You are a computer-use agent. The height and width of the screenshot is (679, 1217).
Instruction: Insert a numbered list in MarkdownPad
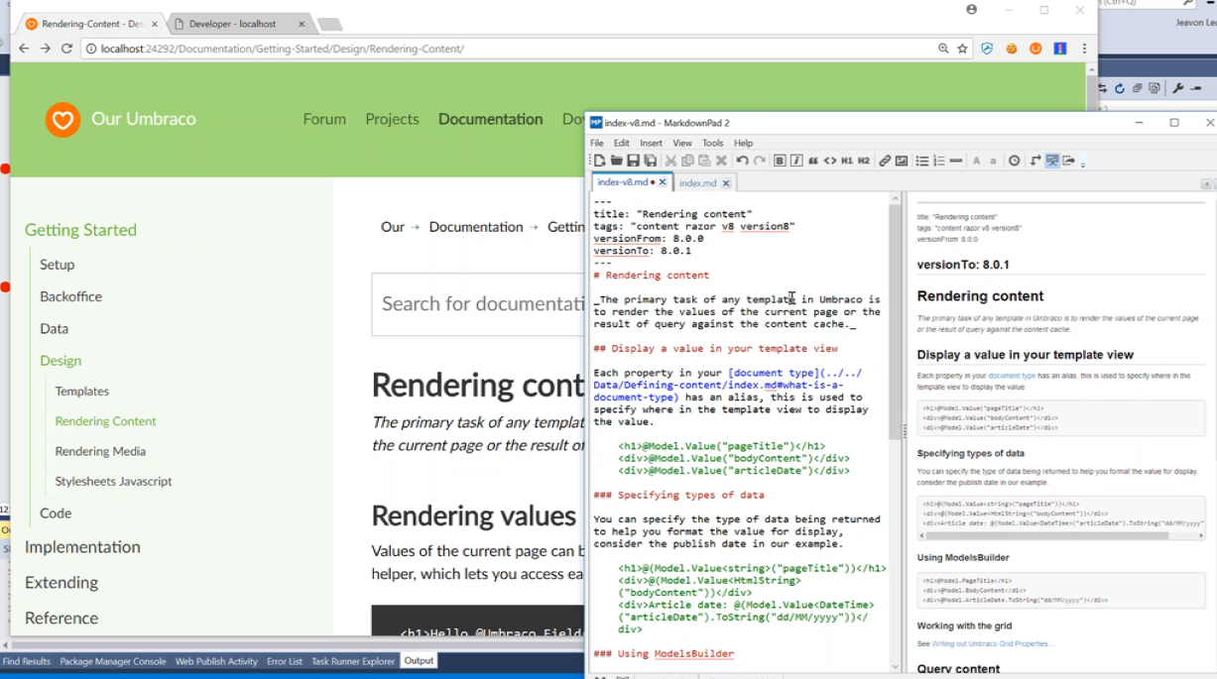pos(939,161)
